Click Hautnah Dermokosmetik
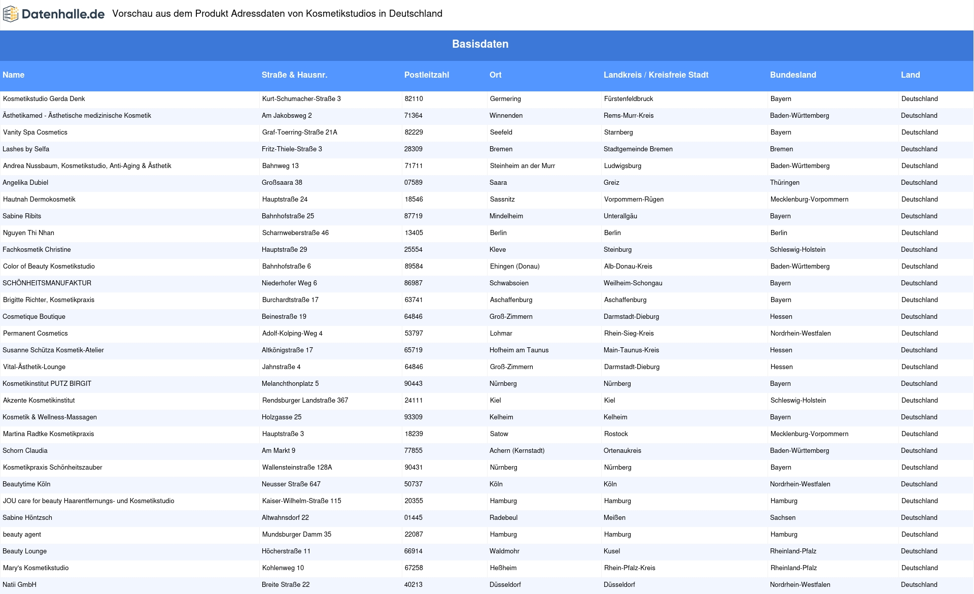This screenshot has height=594, width=974. point(39,200)
